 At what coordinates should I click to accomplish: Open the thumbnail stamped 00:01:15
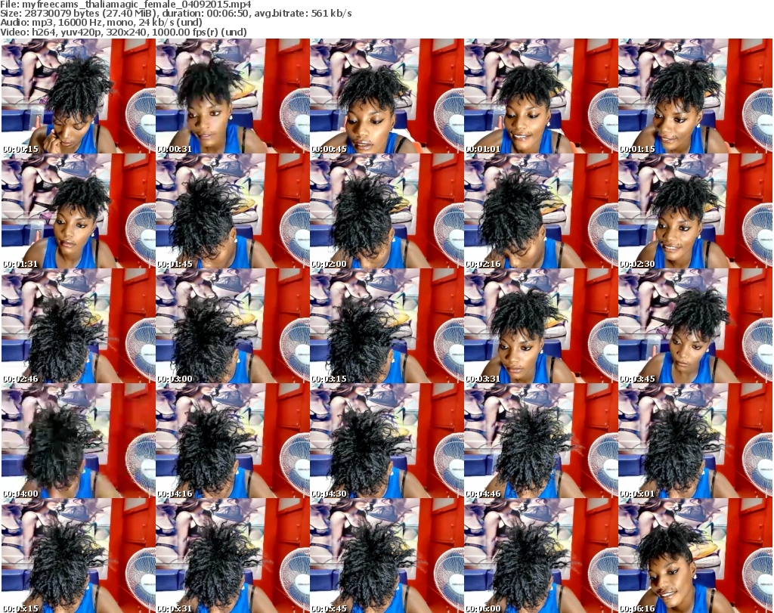click(x=695, y=96)
